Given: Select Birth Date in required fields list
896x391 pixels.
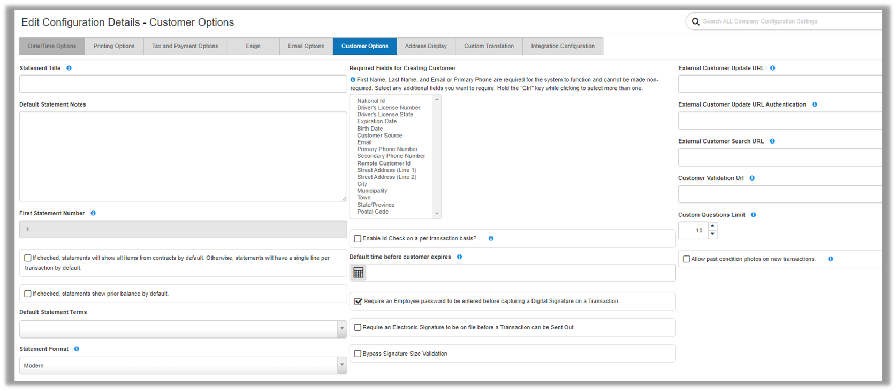Looking at the screenshot, I should [370, 129].
